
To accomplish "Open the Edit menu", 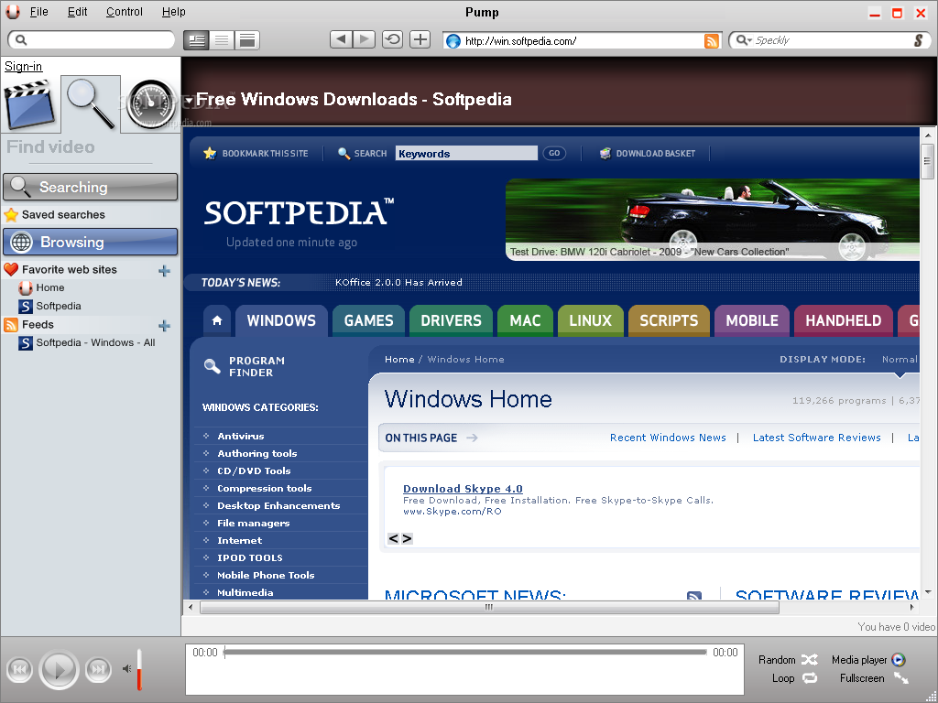I will 77,11.
